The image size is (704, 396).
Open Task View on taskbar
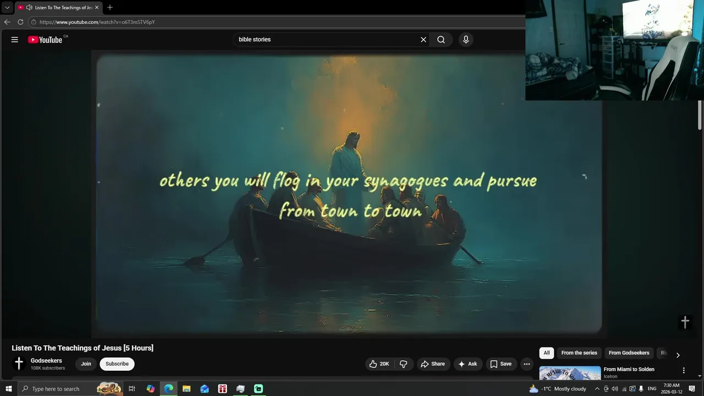[132, 389]
